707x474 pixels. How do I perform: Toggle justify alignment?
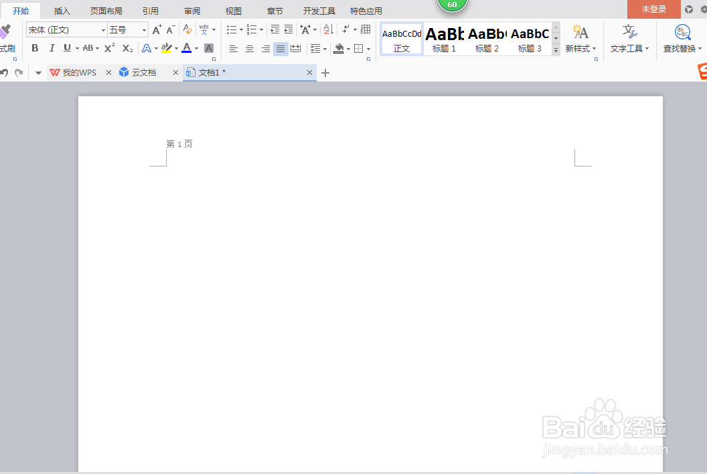tap(281, 49)
